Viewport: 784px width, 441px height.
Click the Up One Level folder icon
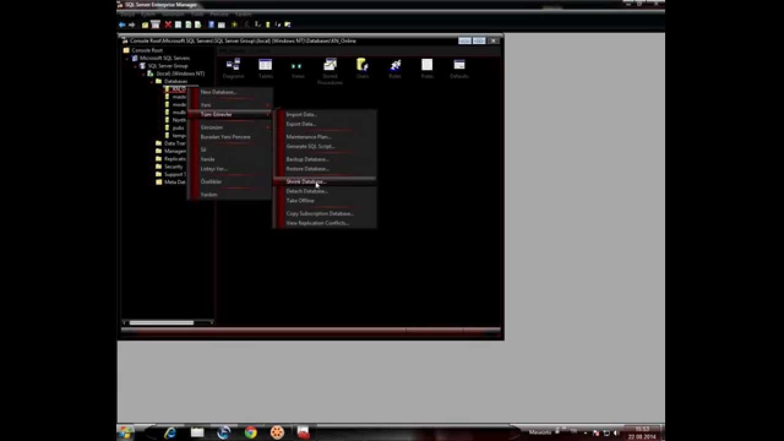[x=145, y=24]
